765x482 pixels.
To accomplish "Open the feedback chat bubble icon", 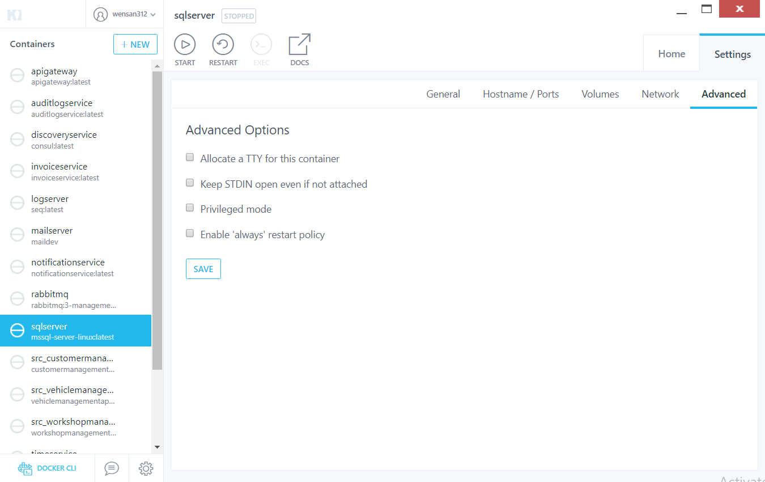I will 112,468.
